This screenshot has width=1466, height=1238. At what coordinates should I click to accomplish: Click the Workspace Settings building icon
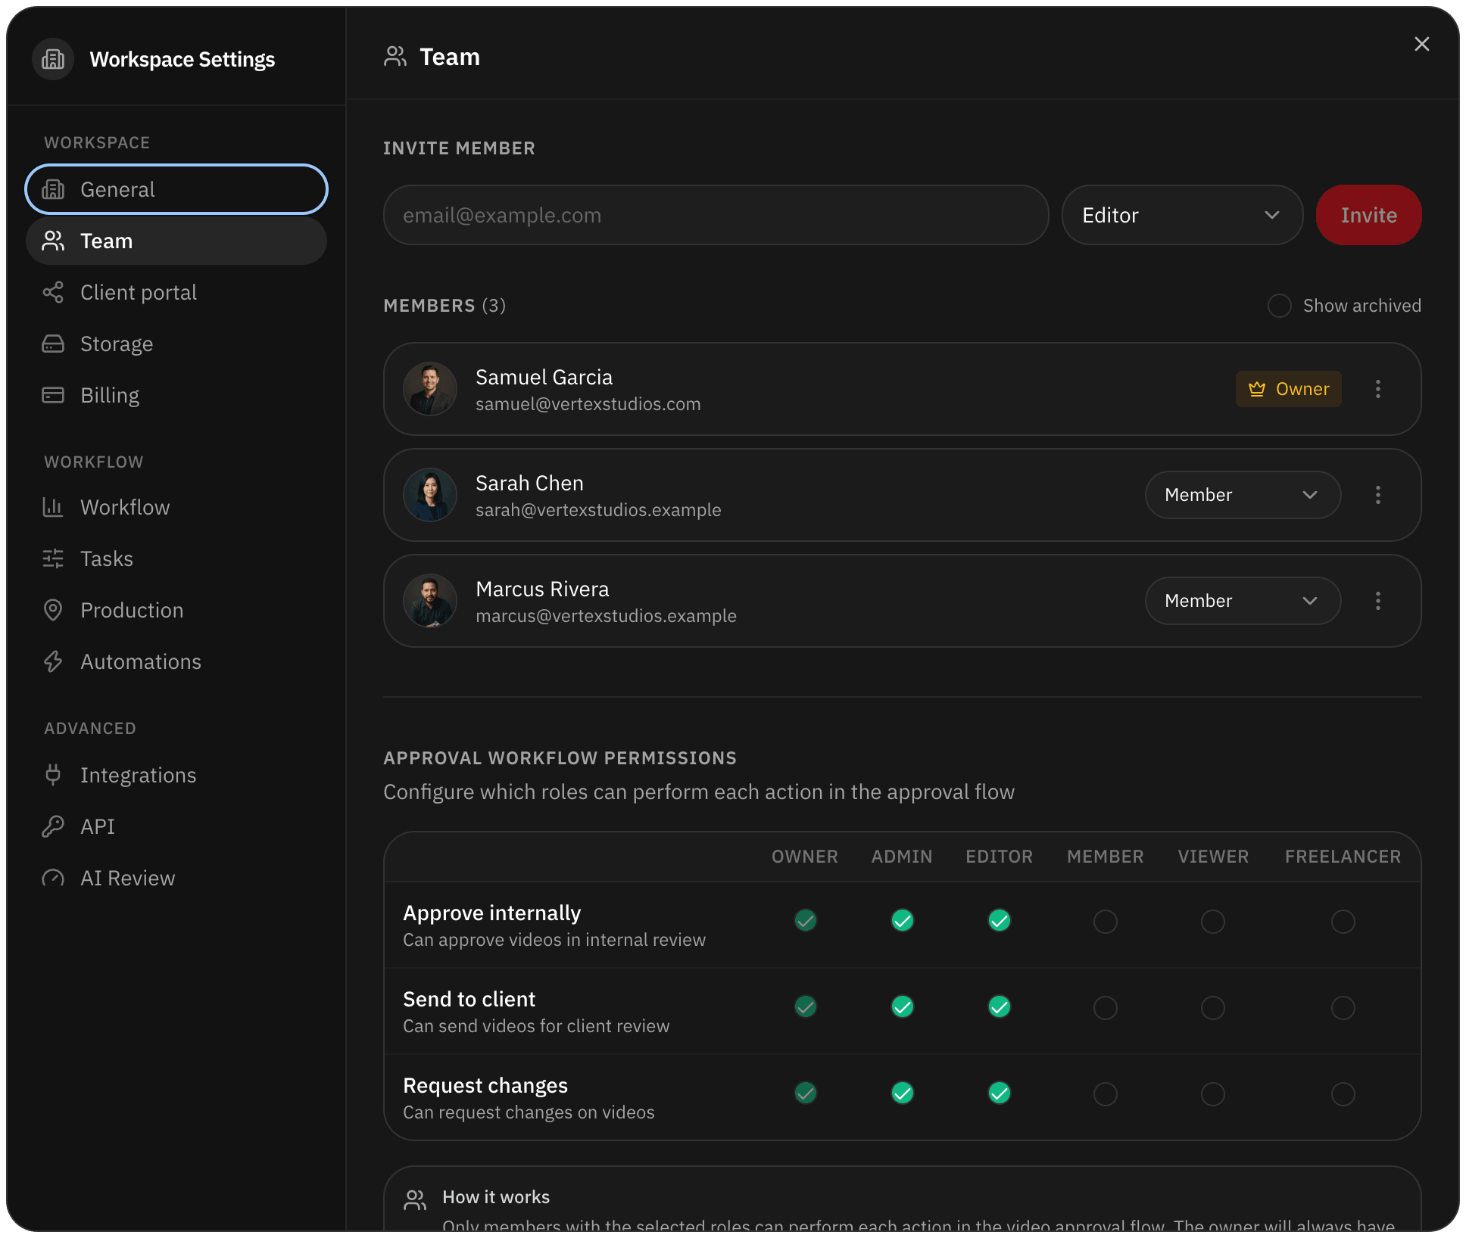(53, 59)
